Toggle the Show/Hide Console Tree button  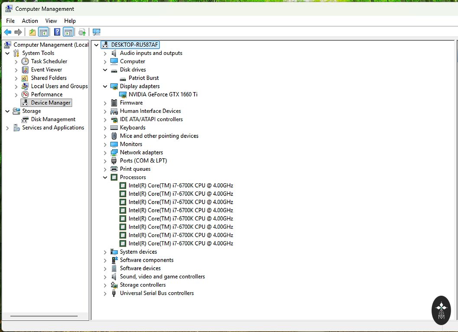43,32
